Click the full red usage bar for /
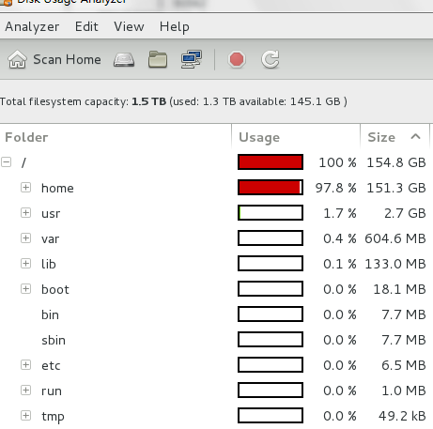The height and width of the screenshot is (429, 433). click(x=271, y=162)
